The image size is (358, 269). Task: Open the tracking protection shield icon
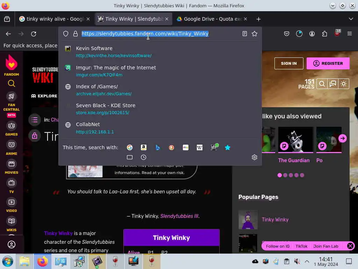(x=66, y=34)
